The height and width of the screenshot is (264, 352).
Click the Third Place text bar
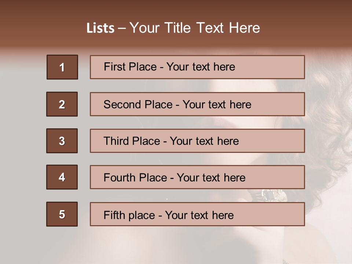tap(197, 141)
